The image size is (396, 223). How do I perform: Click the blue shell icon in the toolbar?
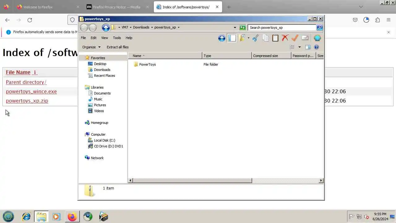tap(317, 38)
